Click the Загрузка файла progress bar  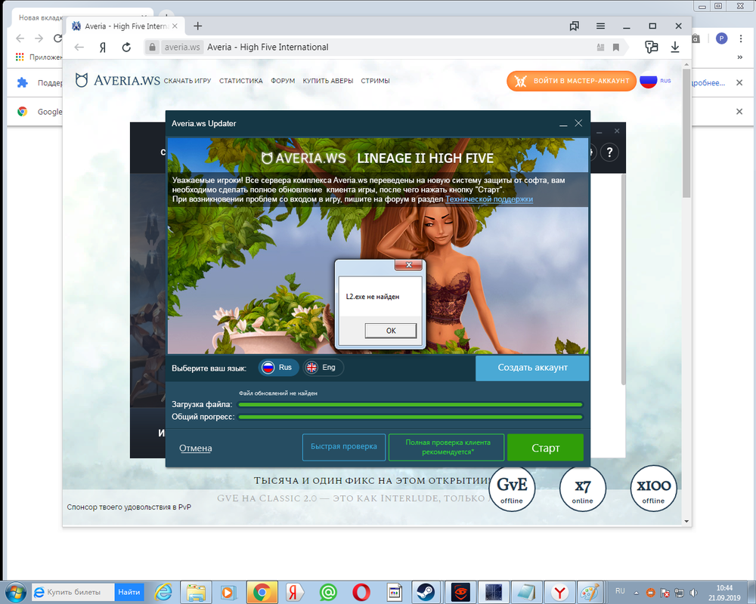tap(411, 405)
